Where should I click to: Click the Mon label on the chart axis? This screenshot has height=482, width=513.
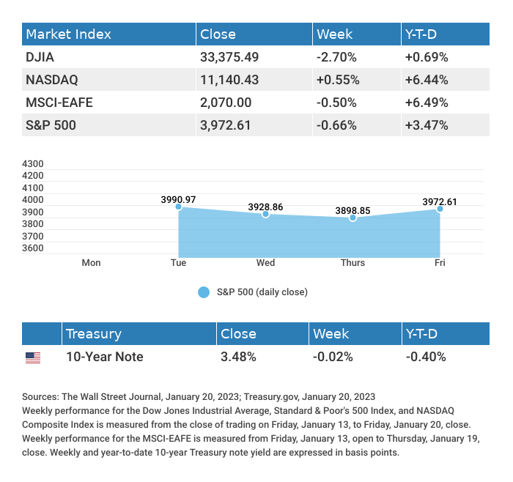tap(91, 262)
